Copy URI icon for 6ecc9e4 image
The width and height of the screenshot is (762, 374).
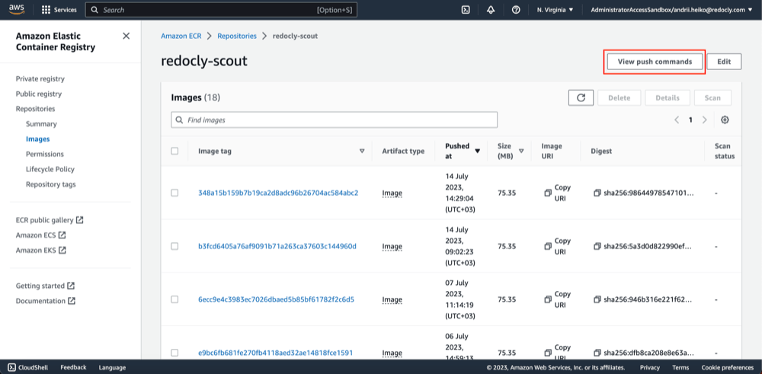548,299
